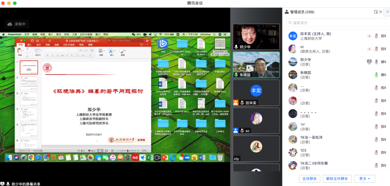
Task: Close the 管理成员 members panel
Action: click(381, 12)
